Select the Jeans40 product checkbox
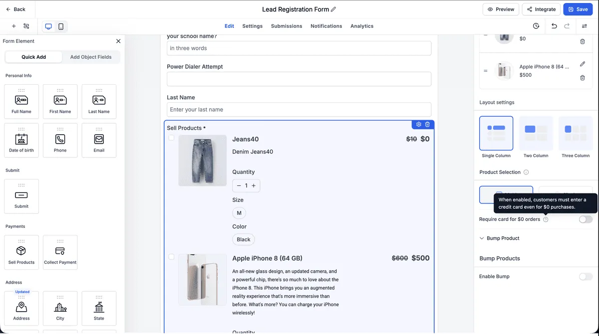 [171, 138]
